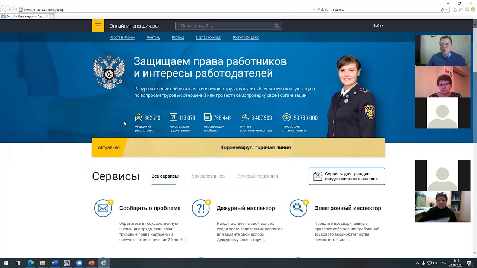Open Сервисы для граждан предпенсионного возраста
The width and height of the screenshot is (477, 268).
click(347, 176)
